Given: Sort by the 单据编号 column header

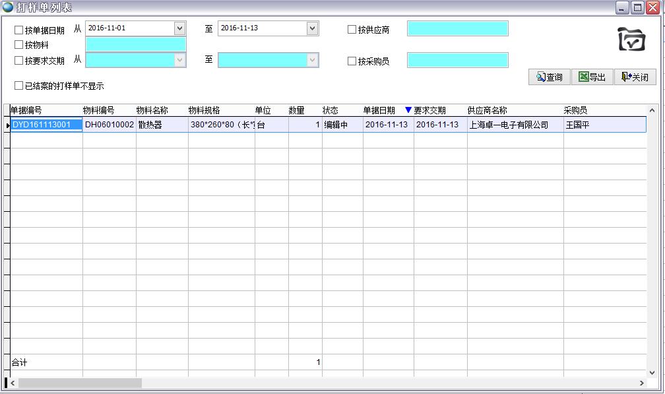Looking at the screenshot, I should point(26,110).
